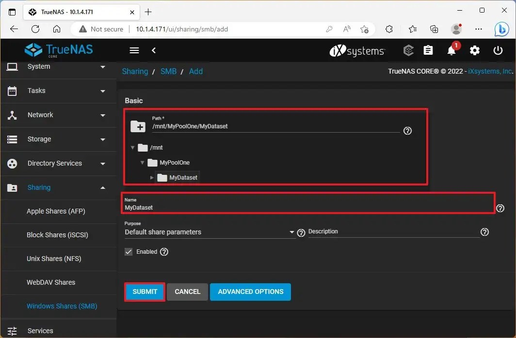Expand the MyDataset tree node
This screenshot has width=516, height=338.
point(152,177)
